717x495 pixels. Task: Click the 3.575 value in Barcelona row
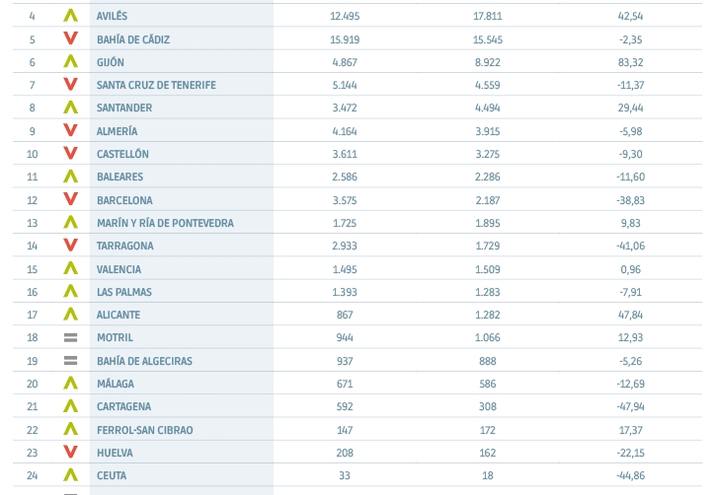[345, 200]
